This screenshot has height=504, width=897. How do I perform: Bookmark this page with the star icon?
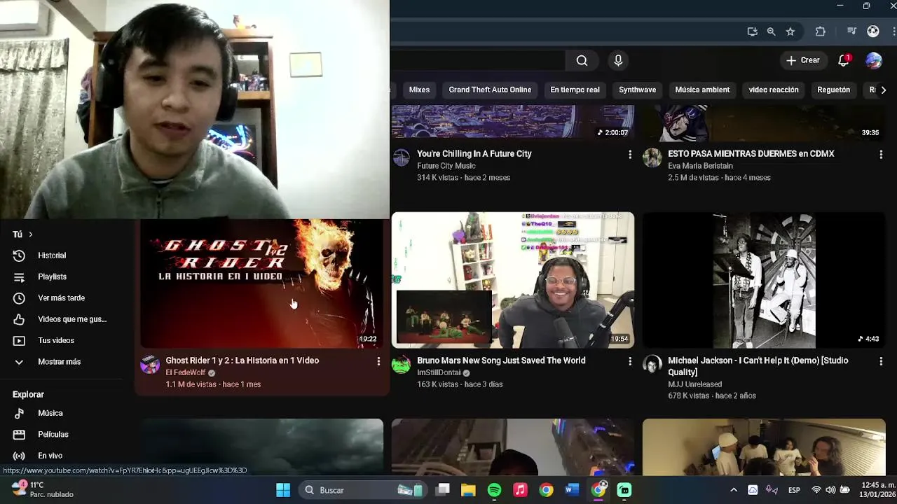click(x=790, y=31)
